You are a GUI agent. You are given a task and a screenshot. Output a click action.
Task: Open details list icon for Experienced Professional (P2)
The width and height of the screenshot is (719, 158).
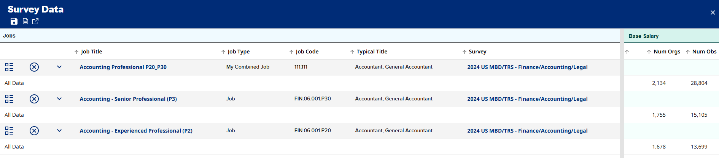(x=9, y=131)
